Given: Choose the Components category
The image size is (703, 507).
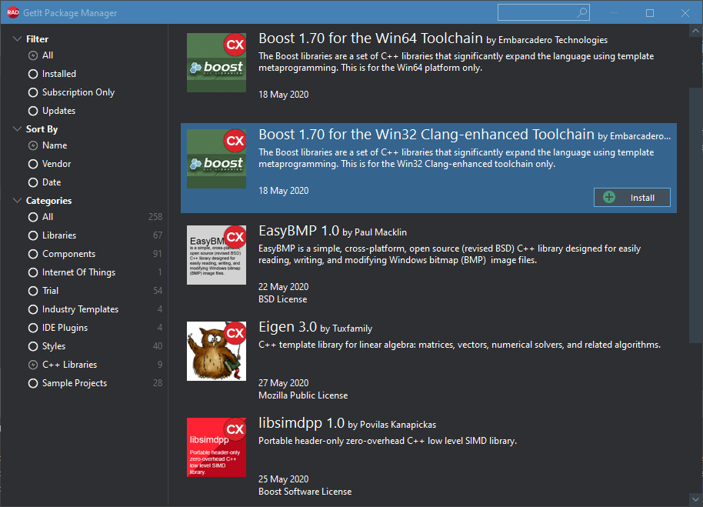Looking at the screenshot, I should [x=33, y=254].
